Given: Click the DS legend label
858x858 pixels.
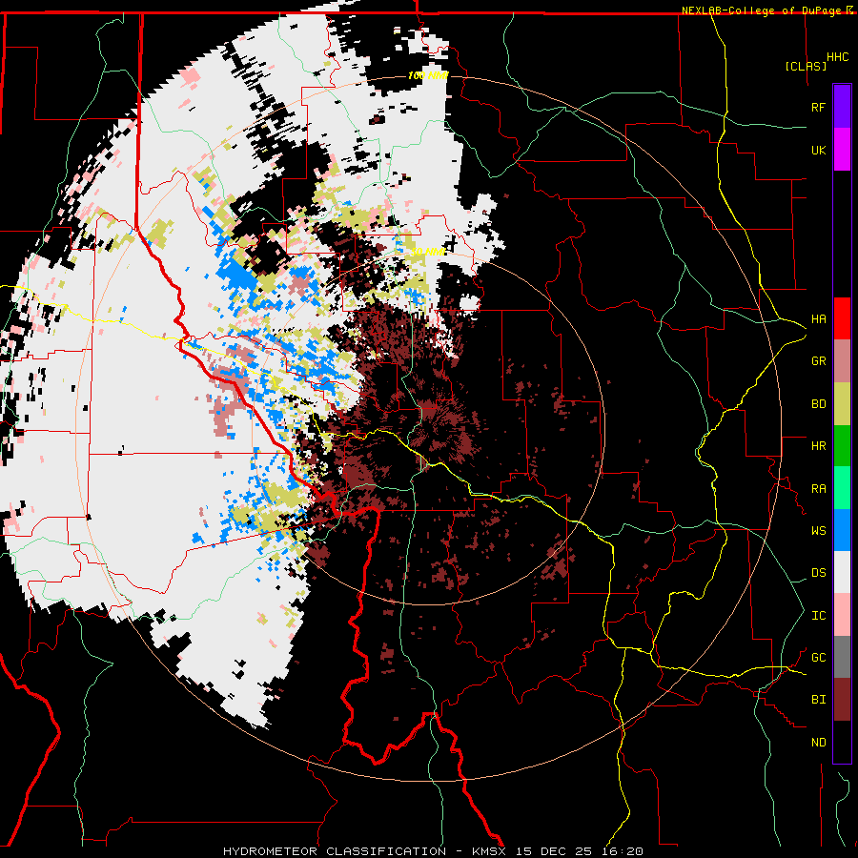Looking at the screenshot, I should [818, 573].
